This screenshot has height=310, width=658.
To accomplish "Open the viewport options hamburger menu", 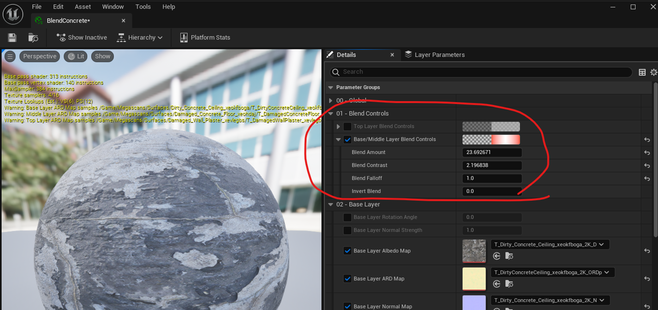I will click(x=10, y=56).
